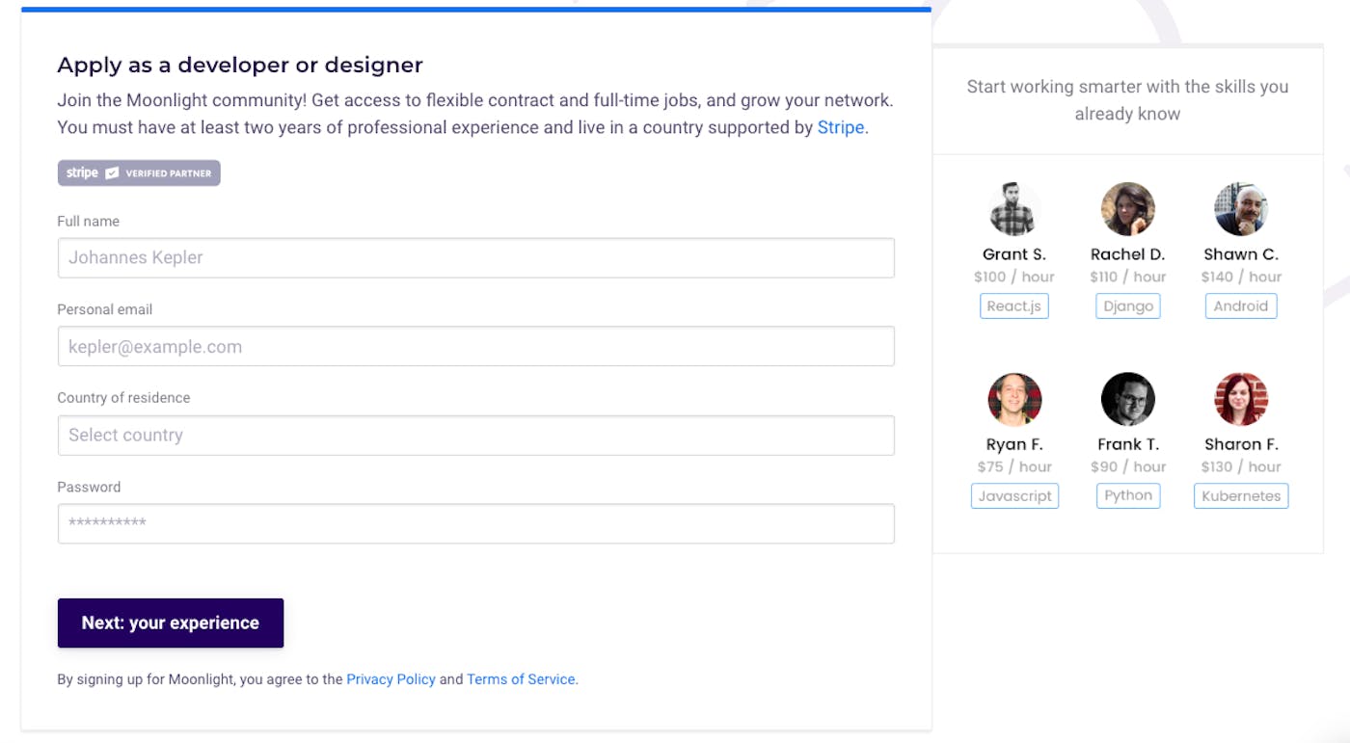Select the Django skill tag
This screenshot has width=1350, height=743.
pyautogui.click(x=1128, y=306)
